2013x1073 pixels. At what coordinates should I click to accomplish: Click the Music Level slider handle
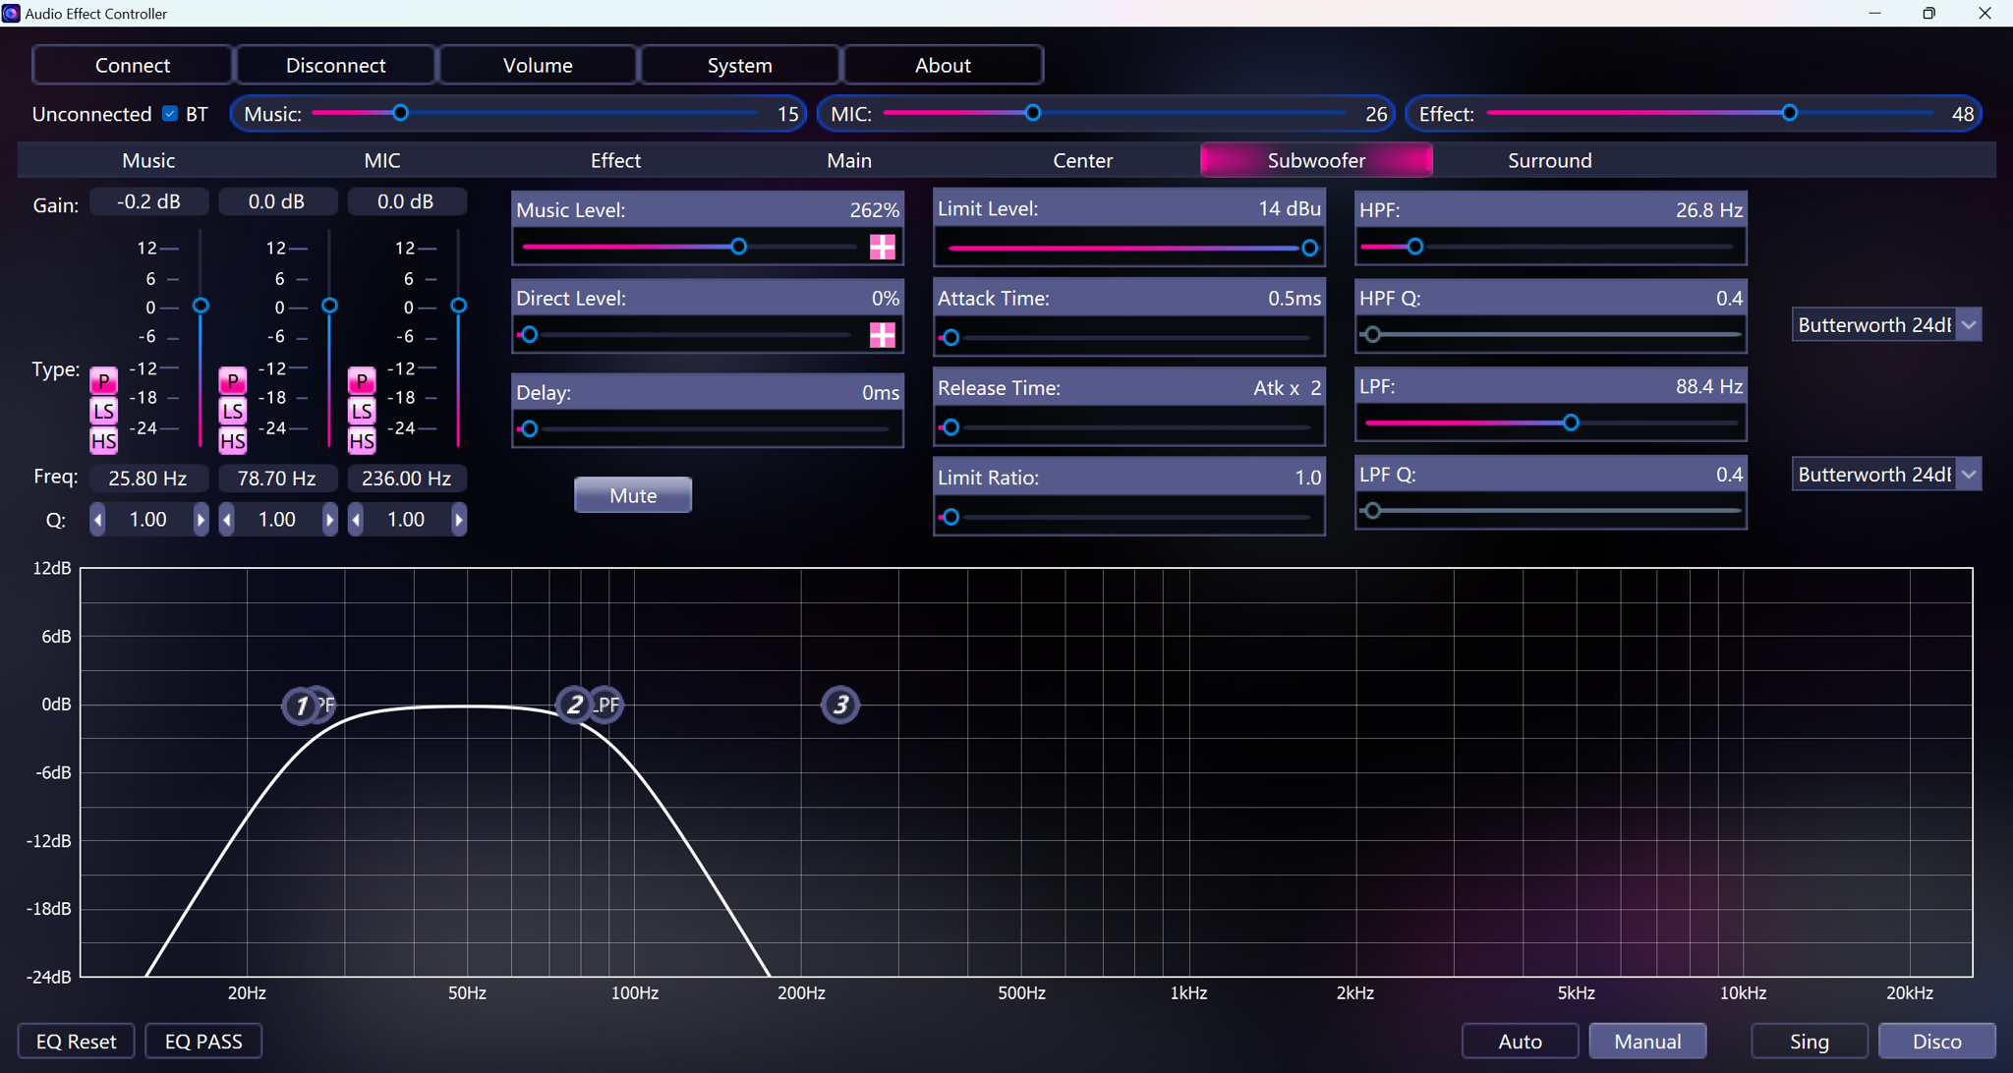click(738, 247)
